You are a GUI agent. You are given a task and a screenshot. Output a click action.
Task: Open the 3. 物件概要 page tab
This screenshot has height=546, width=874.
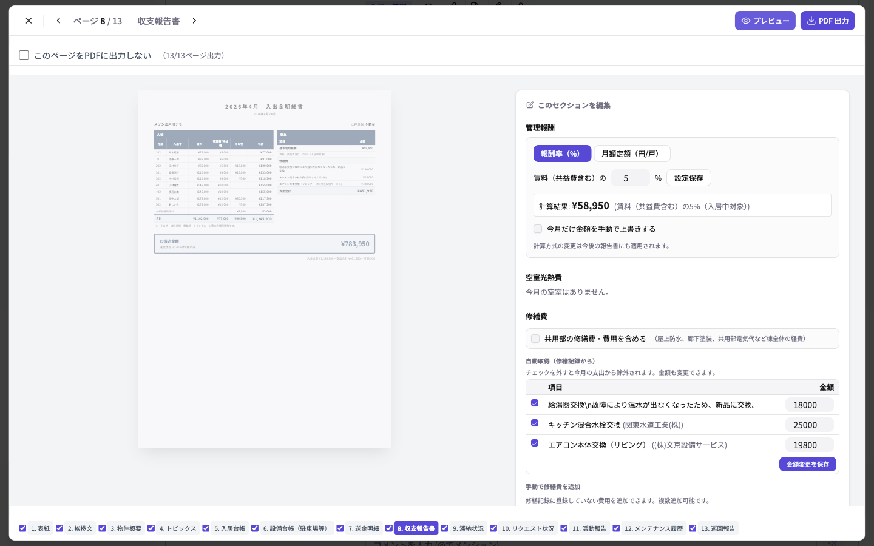click(x=126, y=528)
